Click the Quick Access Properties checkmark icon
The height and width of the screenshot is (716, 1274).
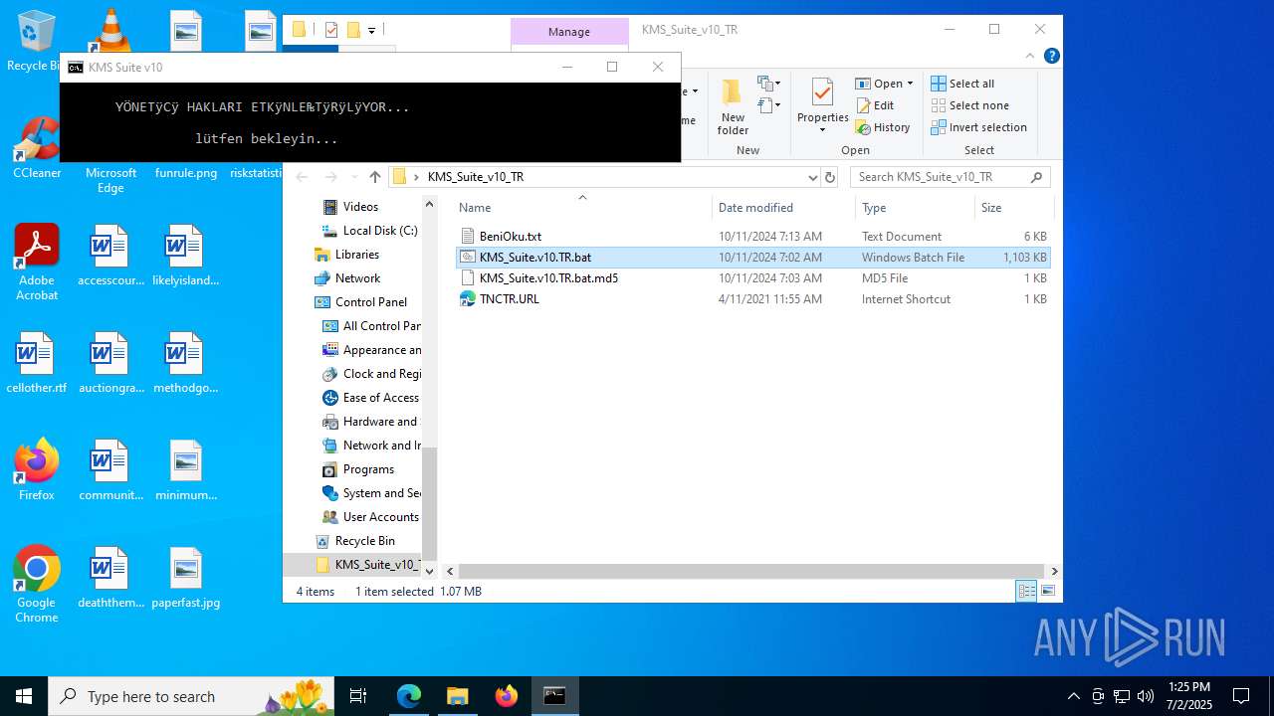[331, 30]
